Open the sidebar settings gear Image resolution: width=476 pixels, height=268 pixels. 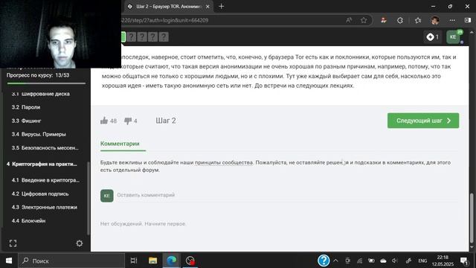80,243
